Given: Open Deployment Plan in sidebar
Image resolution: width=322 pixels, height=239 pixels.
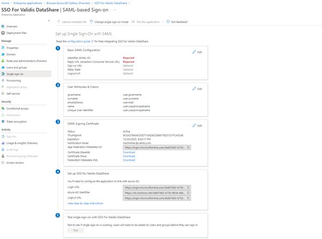Looking at the screenshot, I should tap(17, 33).
